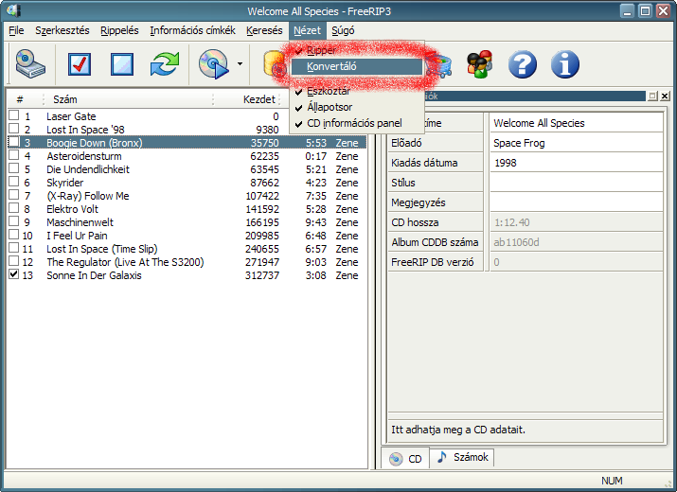Viewport: 677px width, 492px height.
Task: Switch to the CD tab
Action: (406, 459)
